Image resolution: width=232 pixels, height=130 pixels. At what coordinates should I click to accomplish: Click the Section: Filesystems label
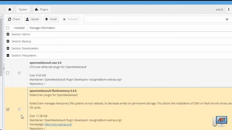tap(24, 55)
